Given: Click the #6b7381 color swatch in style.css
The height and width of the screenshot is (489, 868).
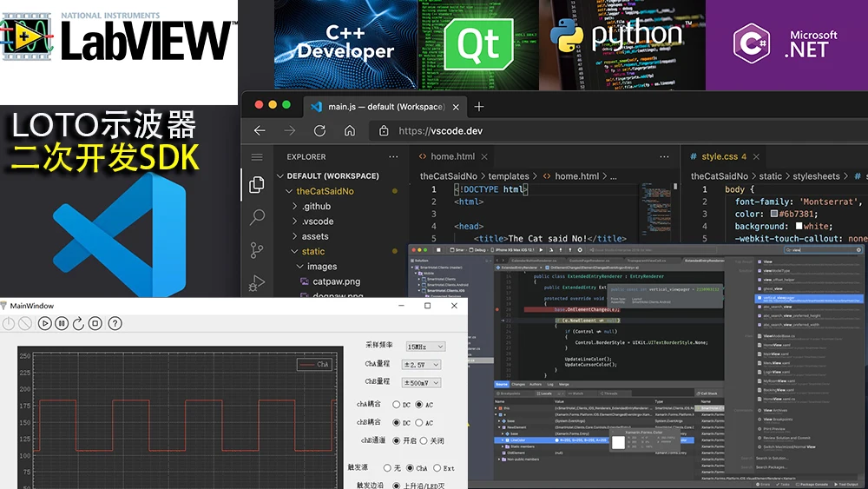Looking at the screenshot, I should click(774, 214).
